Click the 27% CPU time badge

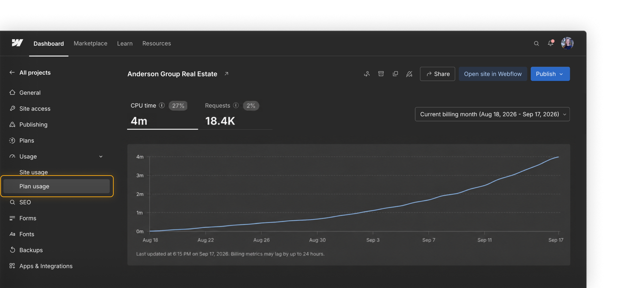pos(178,106)
